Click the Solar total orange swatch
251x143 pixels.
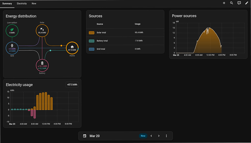point(92,33)
